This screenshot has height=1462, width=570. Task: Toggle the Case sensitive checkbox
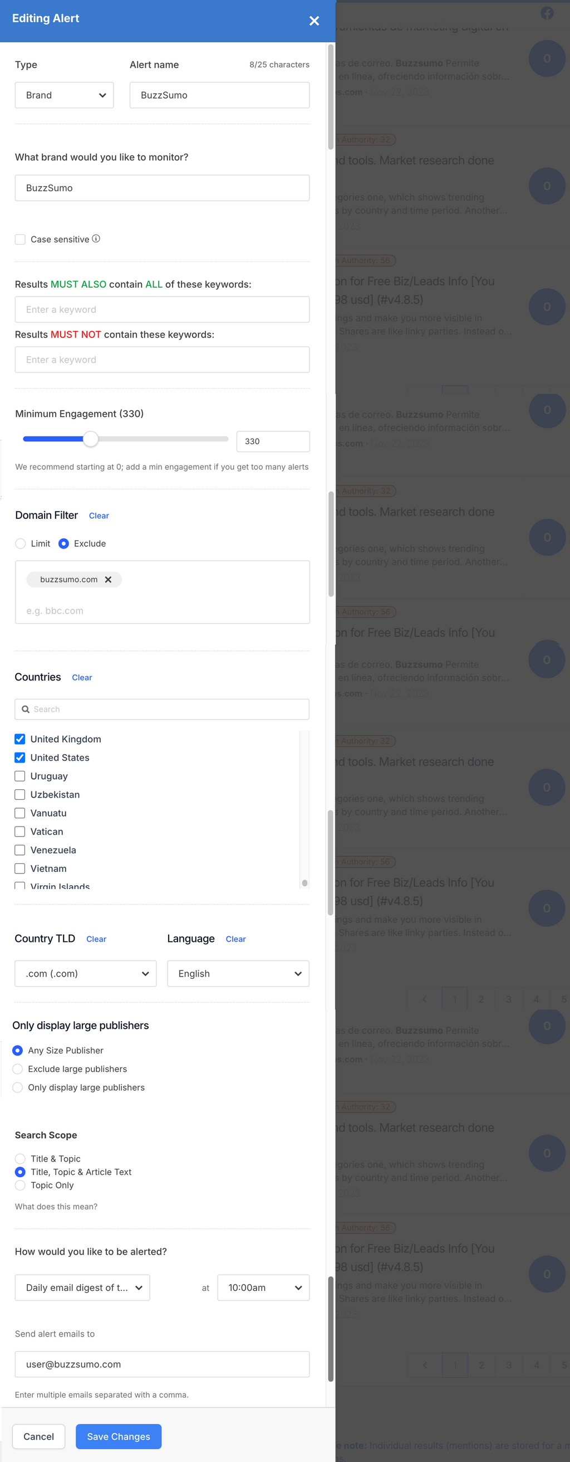tap(21, 240)
